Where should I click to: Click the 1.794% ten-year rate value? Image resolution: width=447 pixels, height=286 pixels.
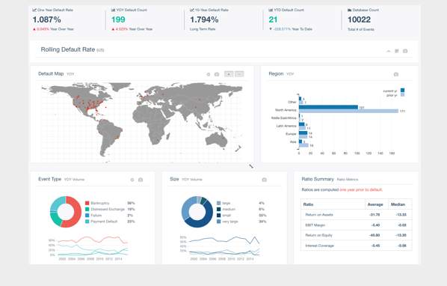click(x=204, y=19)
